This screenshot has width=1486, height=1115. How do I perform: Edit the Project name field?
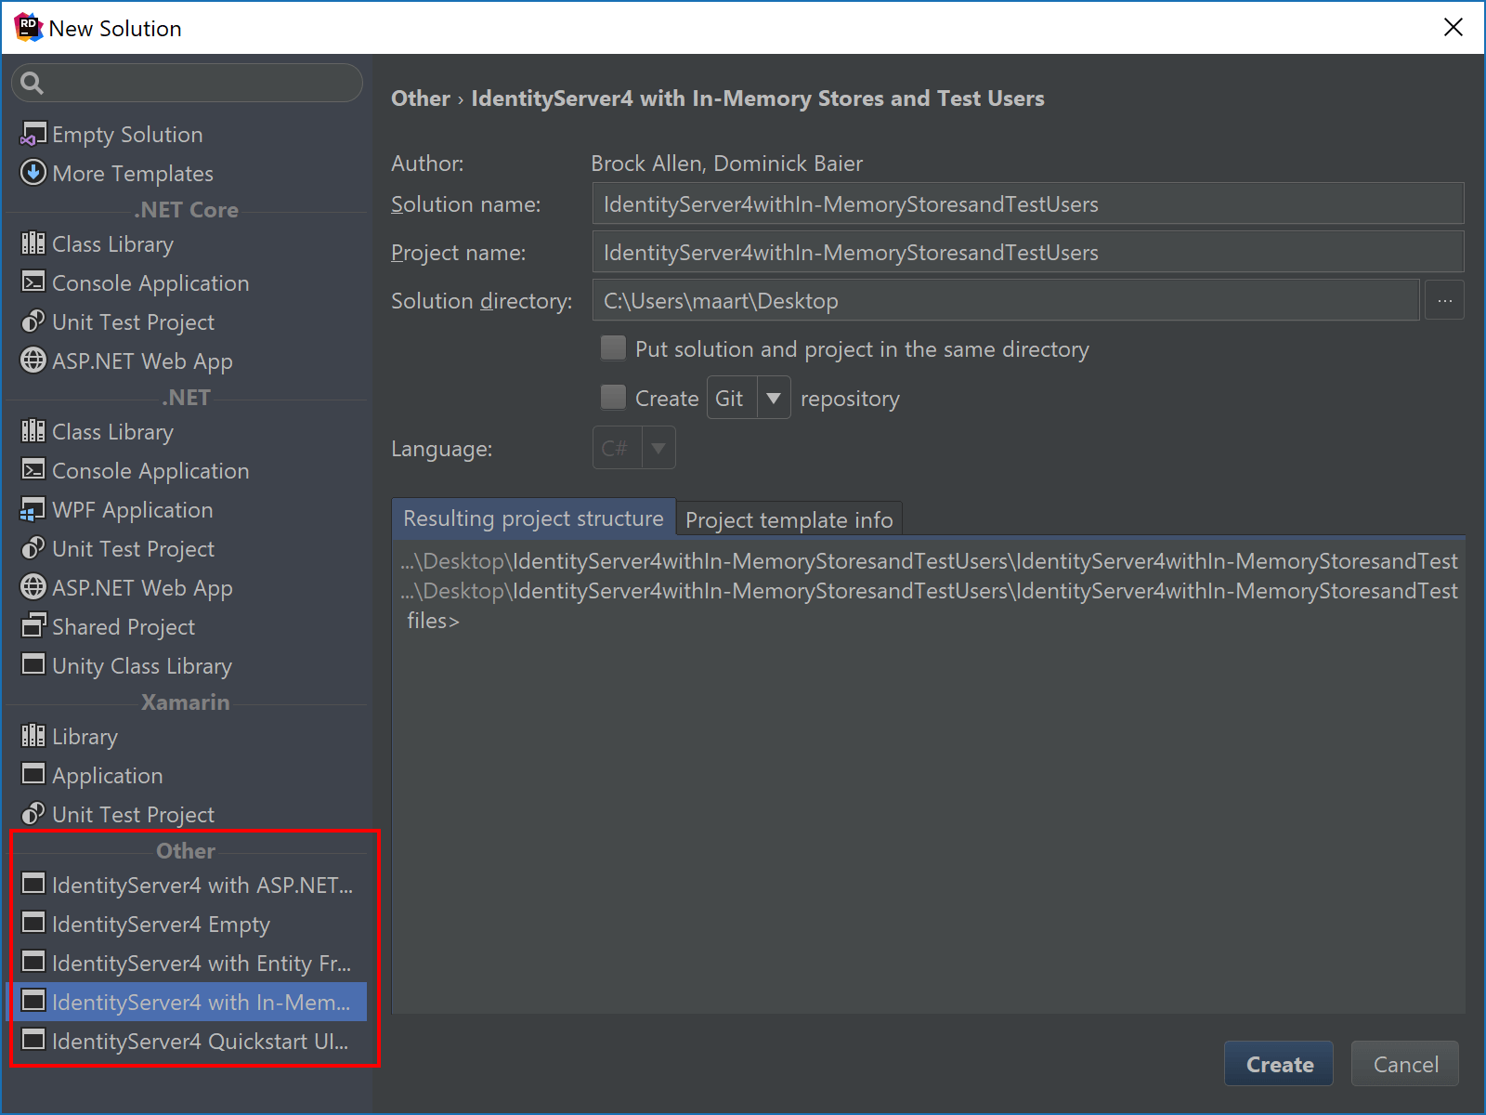pos(1028,252)
